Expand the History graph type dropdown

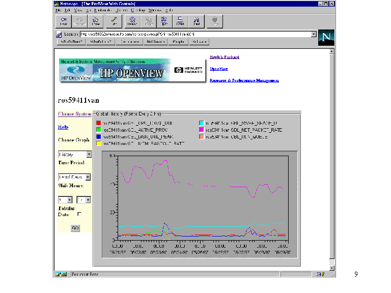[89, 154]
